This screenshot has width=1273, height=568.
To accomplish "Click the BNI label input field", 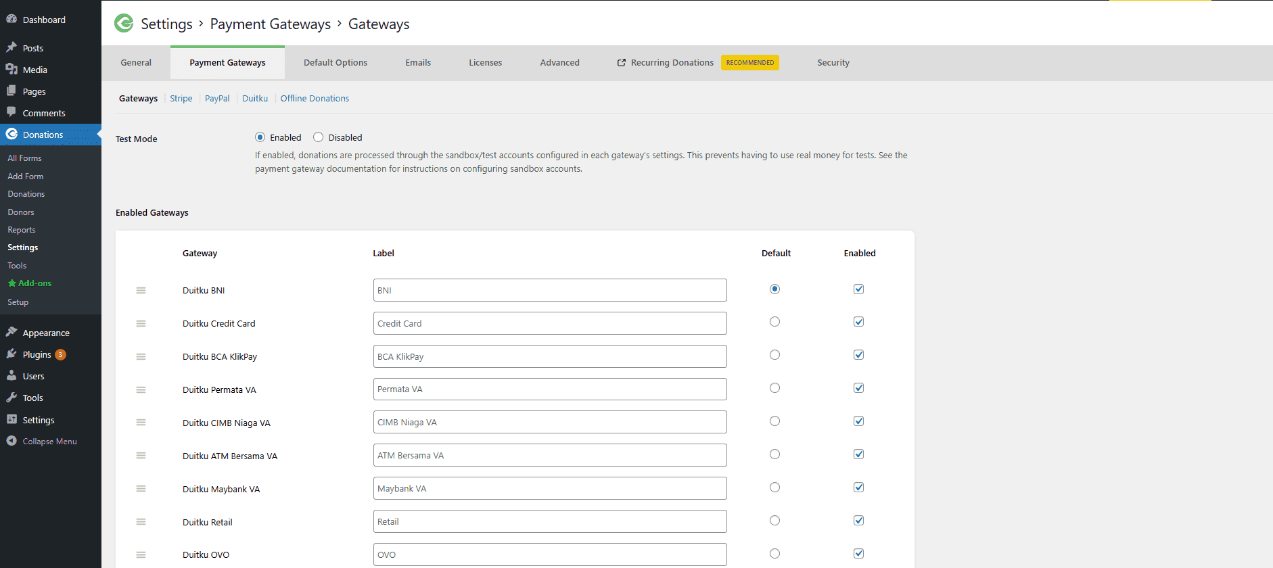I will coord(550,290).
